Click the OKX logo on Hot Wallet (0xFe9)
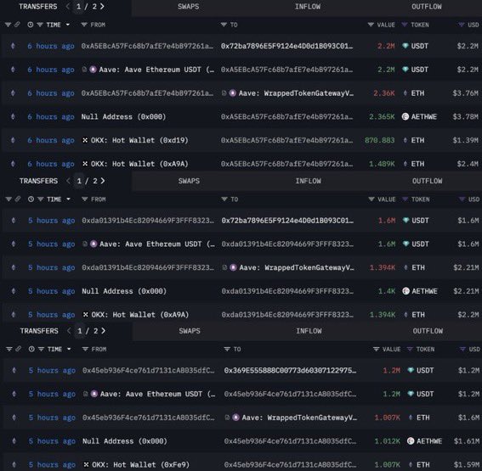The image size is (482, 471). click(86, 464)
